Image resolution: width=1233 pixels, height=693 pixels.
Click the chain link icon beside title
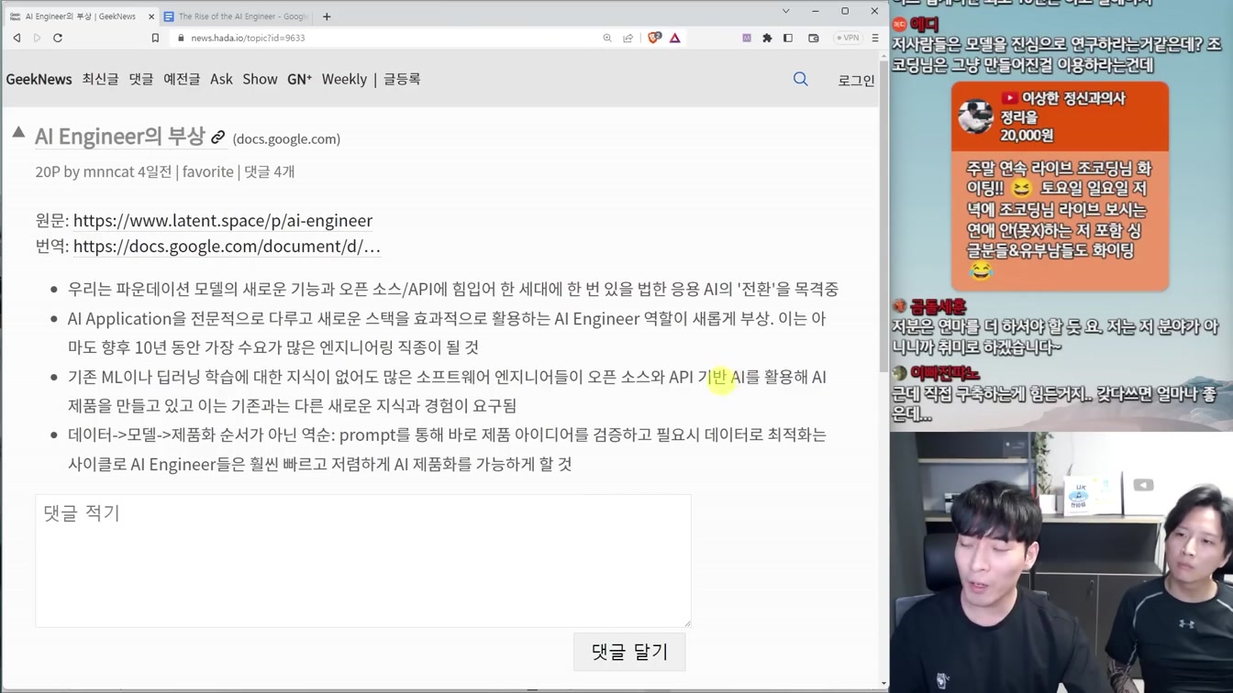click(218, 137)
